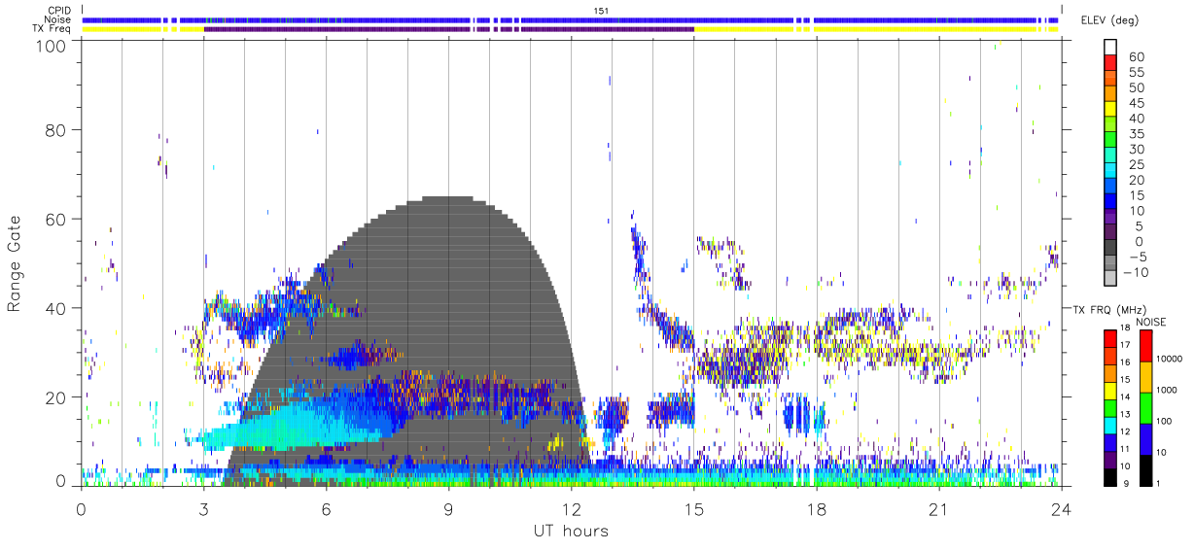Click the 100 label on Range Gate axis

coord(50,45)
